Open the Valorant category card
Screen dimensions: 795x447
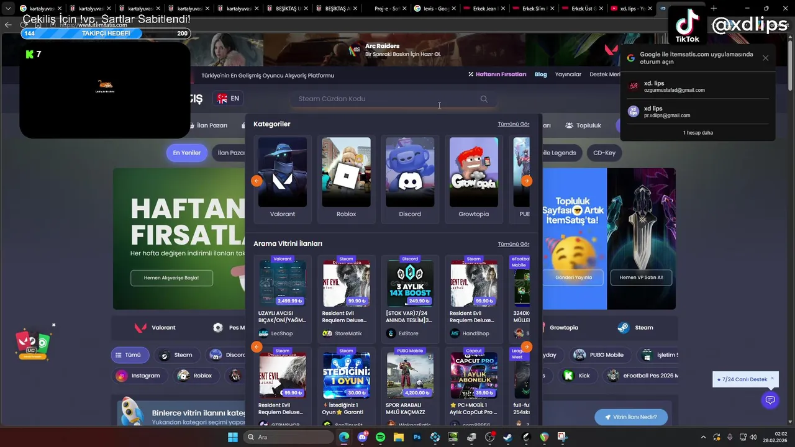point(283,179)
